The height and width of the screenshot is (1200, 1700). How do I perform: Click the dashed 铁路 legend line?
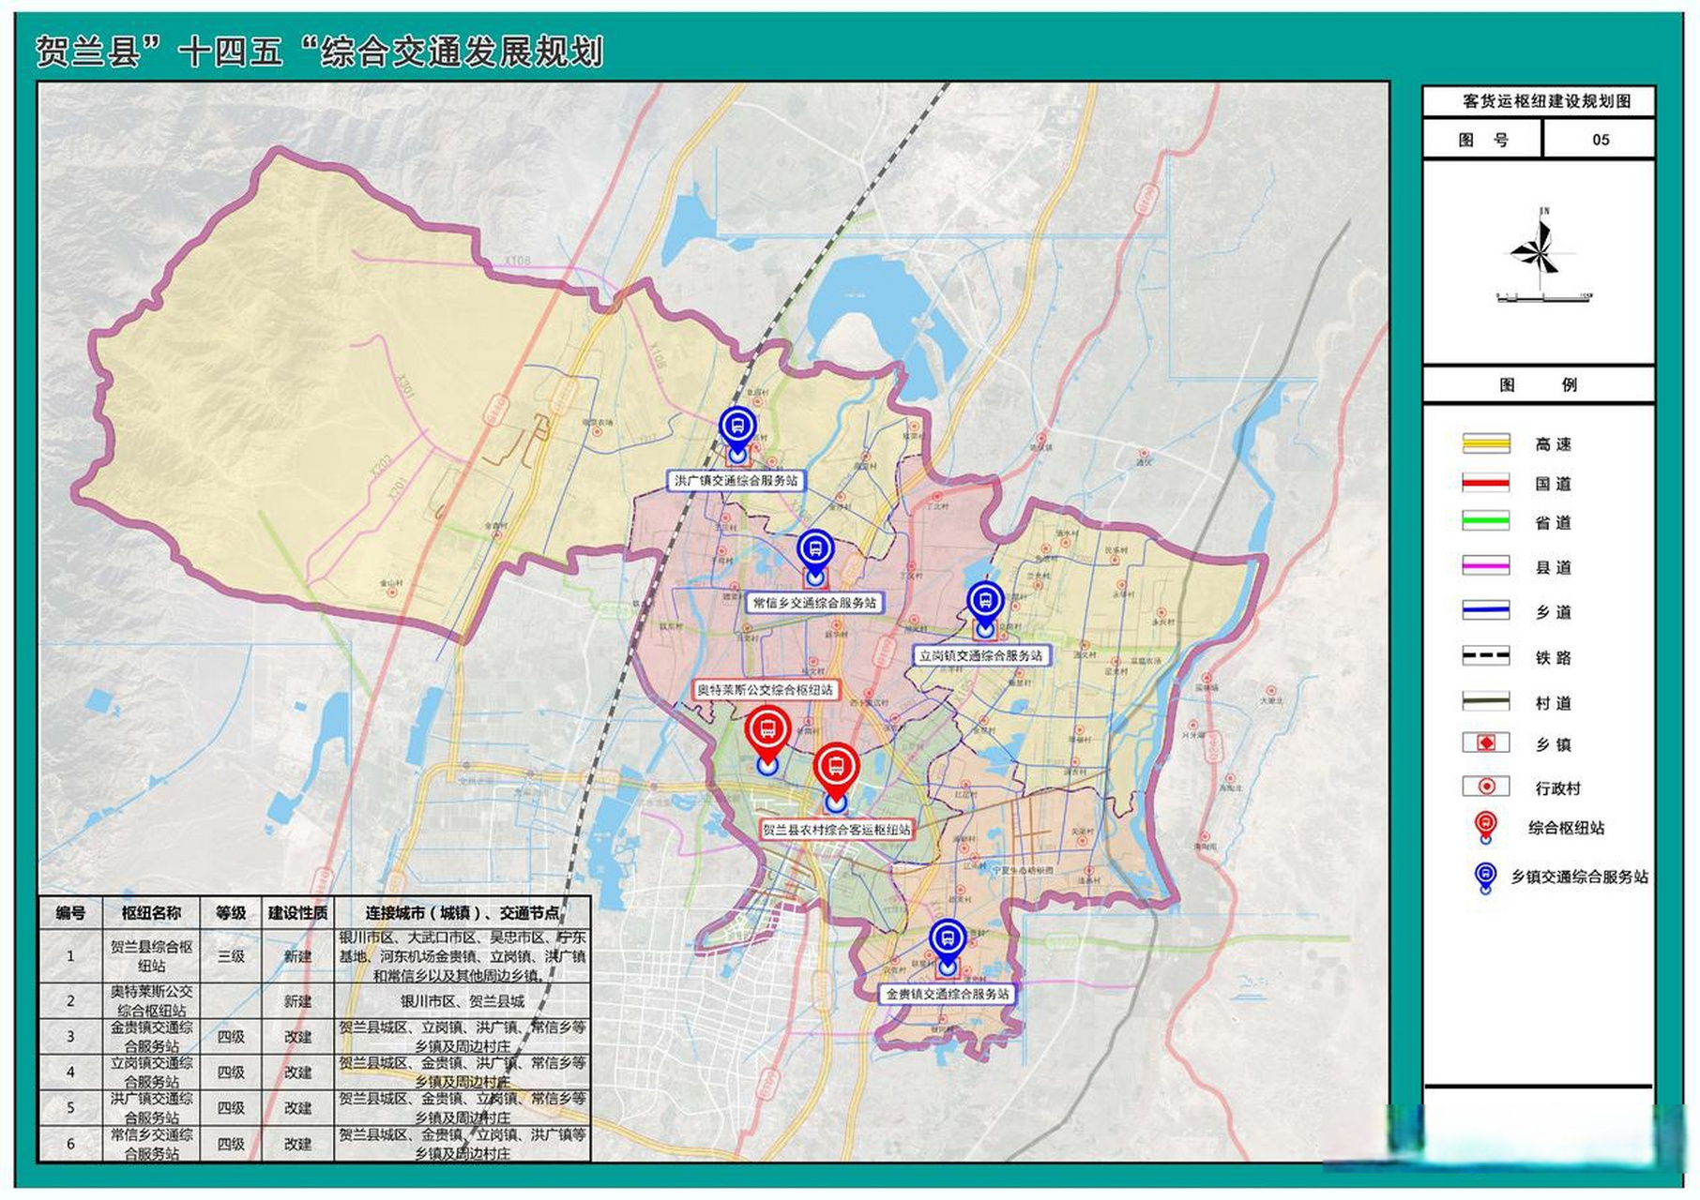(1486, 656)
